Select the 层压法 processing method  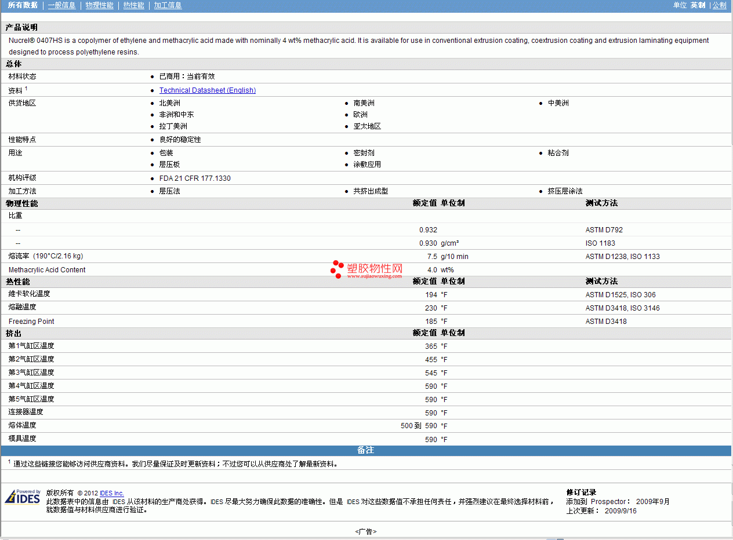coord(170,191)
